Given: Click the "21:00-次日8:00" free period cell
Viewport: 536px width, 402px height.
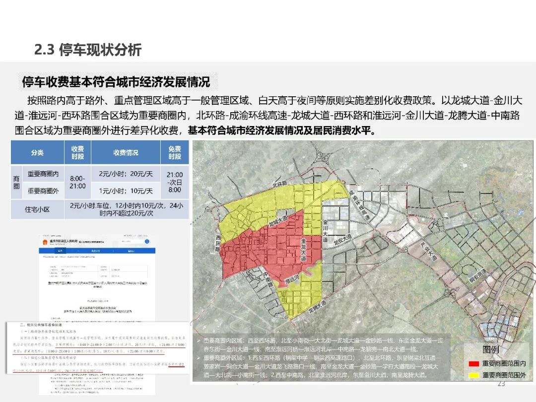Looking at the screenshot, I should [x=175, y=182].
